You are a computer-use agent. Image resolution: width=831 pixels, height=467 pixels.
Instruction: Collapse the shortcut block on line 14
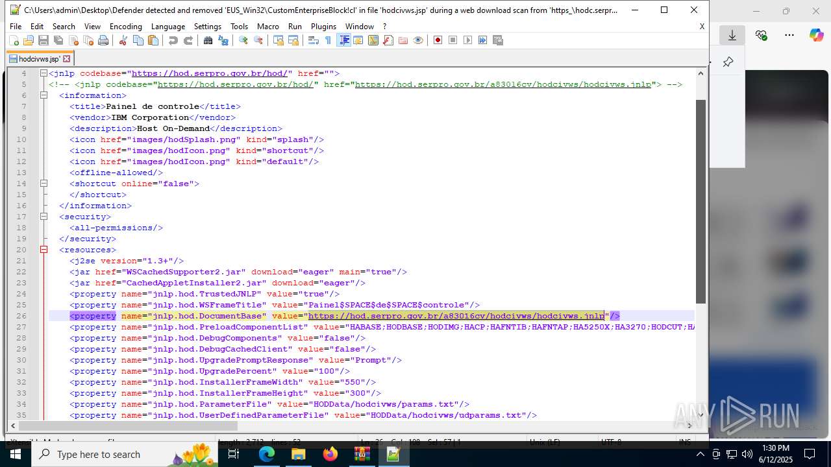43,184
